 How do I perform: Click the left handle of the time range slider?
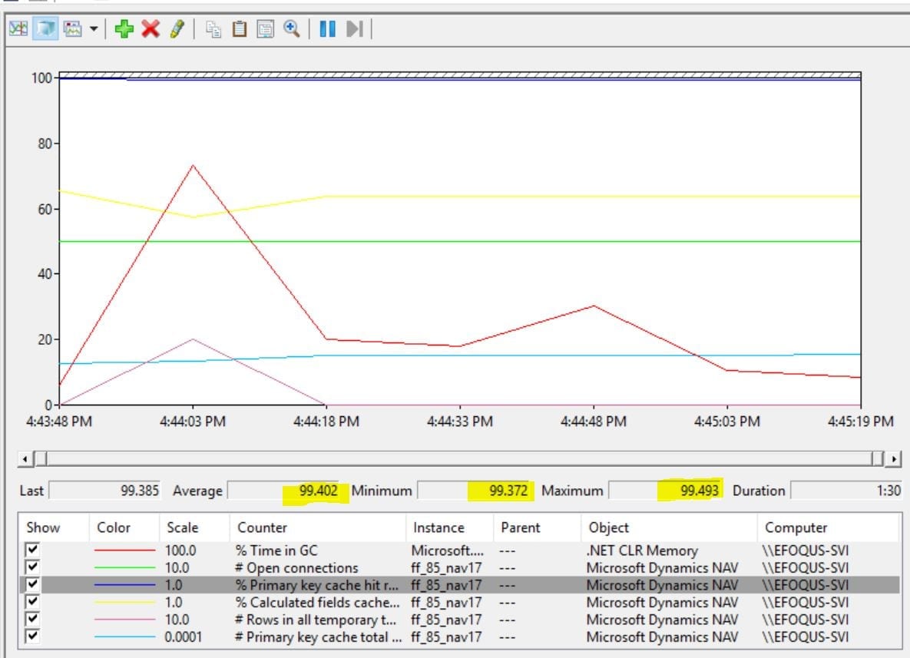(41, 459)
